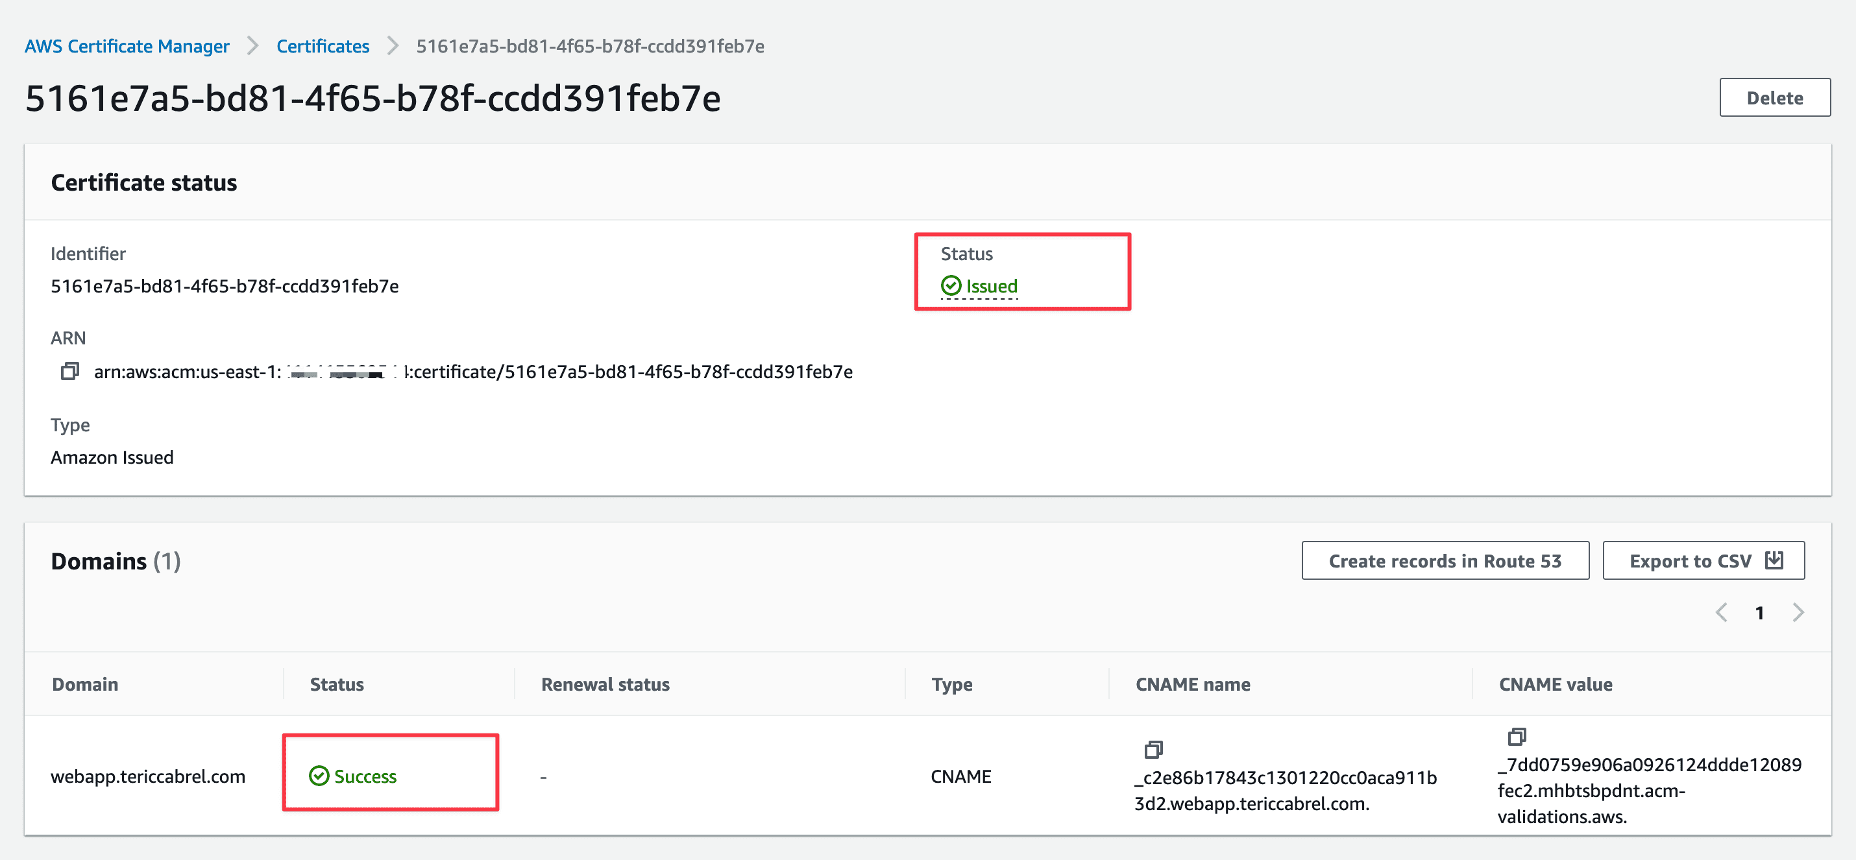Click the green Issued status check icon
This screenshot has height=860, width=1856.
coord(952,285)
